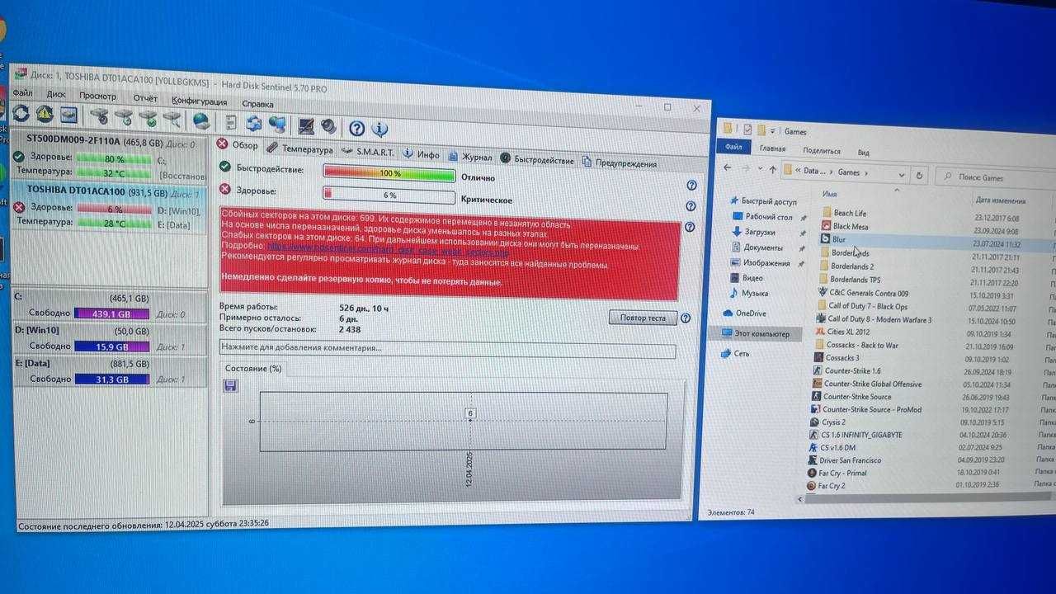Viewport: 1056px width, 594px height.
Task: Open the Просмотр menu
Action: 97,97
